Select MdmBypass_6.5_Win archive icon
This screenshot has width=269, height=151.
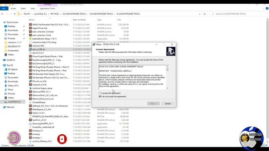coord(30,109)
